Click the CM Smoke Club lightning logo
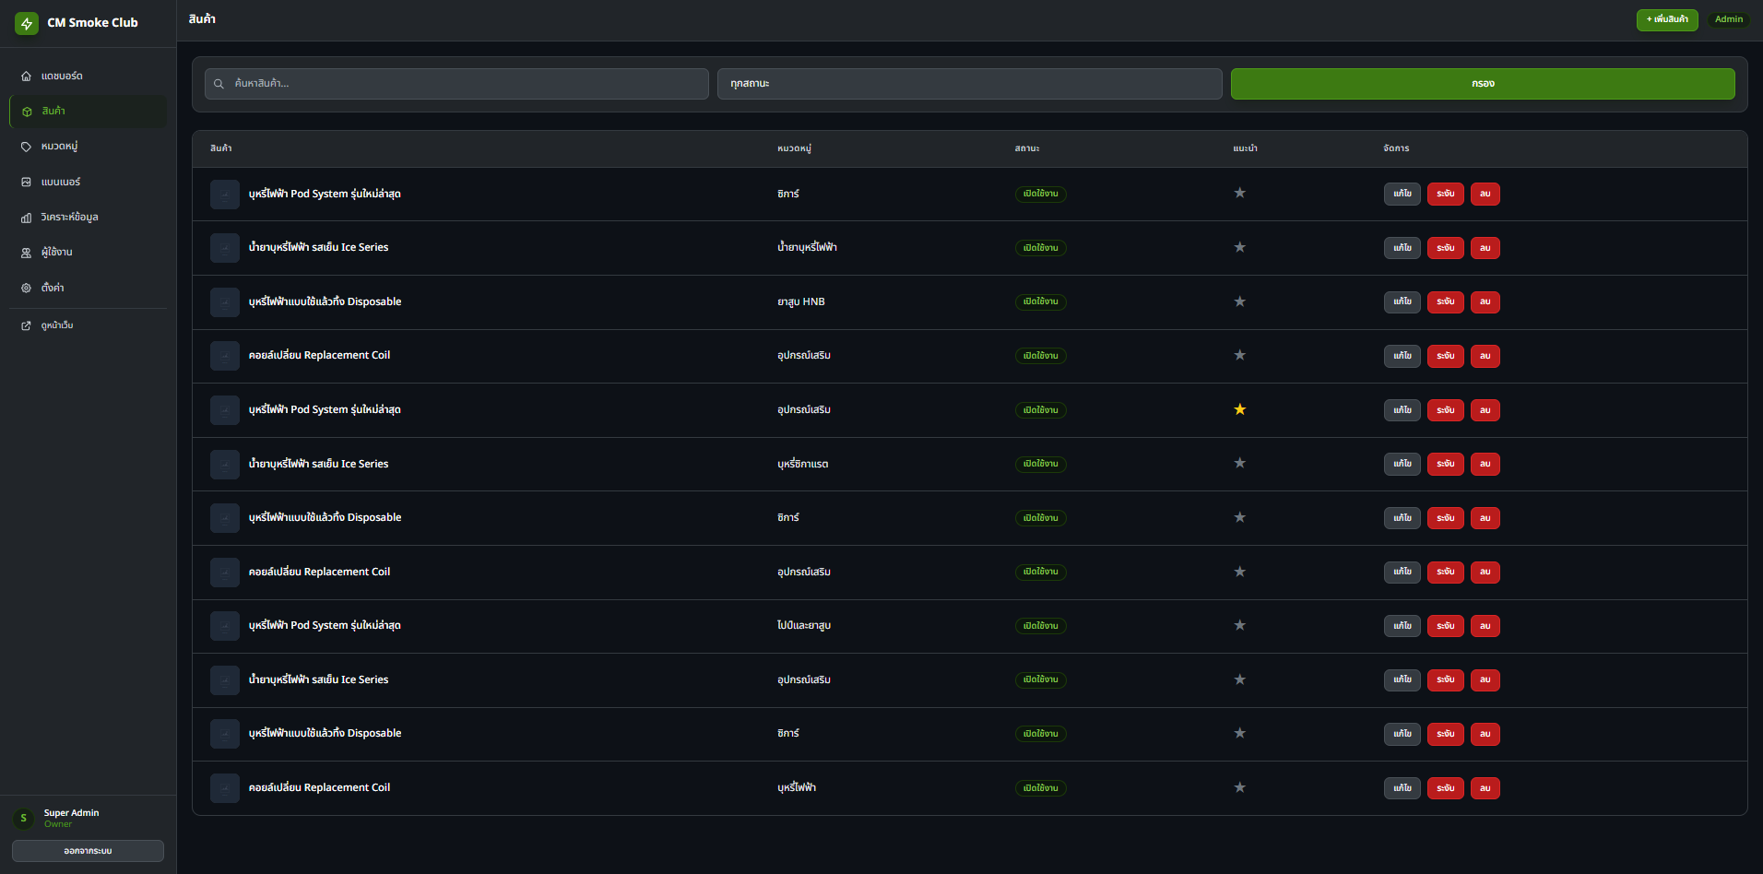Screen dimensions: 1763x874 (27, 23)
